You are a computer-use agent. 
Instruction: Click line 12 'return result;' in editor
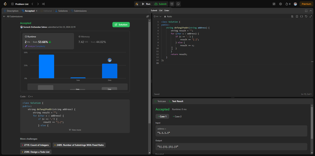click(179, 54)
